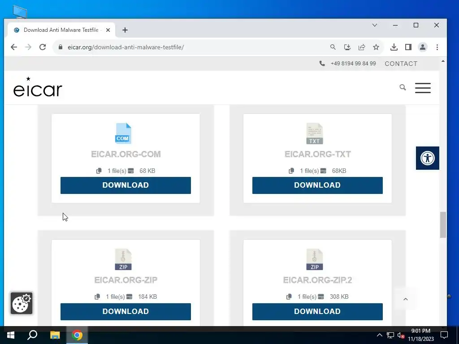459x344 pixels.
Task: Download the EICAR.ORG-ZIP file
Action: (x=126, y=311)
